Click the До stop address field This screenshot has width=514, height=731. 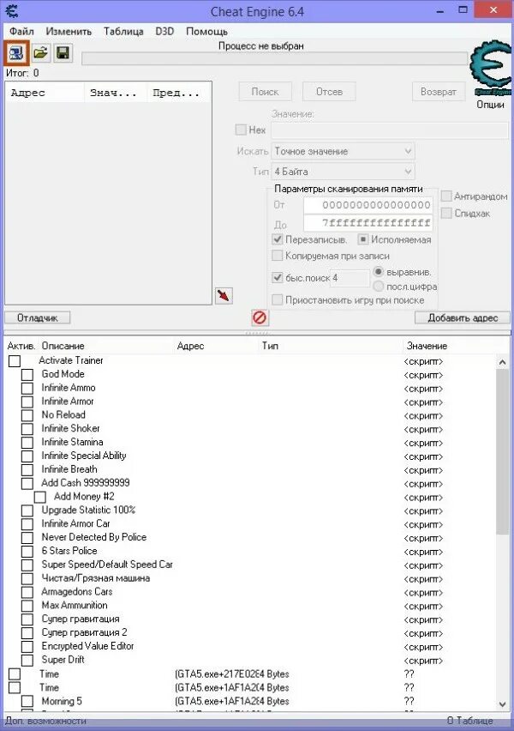[x=368, y=223]
